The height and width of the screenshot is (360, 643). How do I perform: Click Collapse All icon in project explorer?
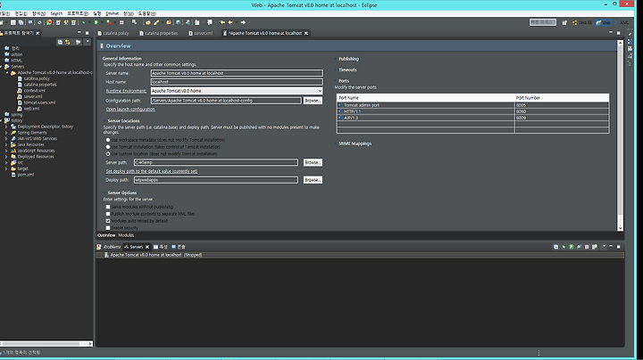60,42
